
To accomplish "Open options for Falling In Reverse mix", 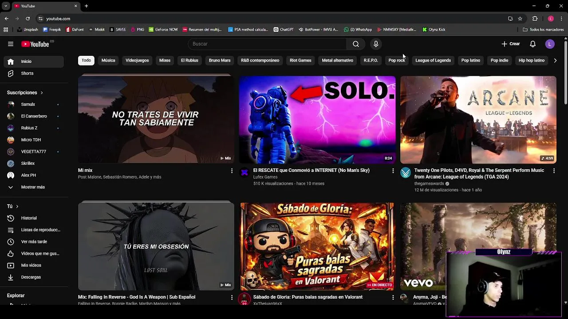I will tap(232, 298).
